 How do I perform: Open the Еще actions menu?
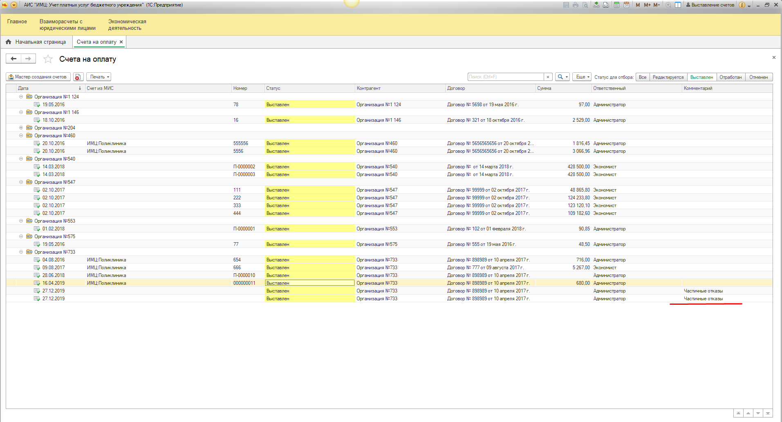[x=582, y=77]
